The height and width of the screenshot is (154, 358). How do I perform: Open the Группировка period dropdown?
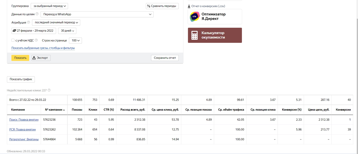tap(49, 6)
